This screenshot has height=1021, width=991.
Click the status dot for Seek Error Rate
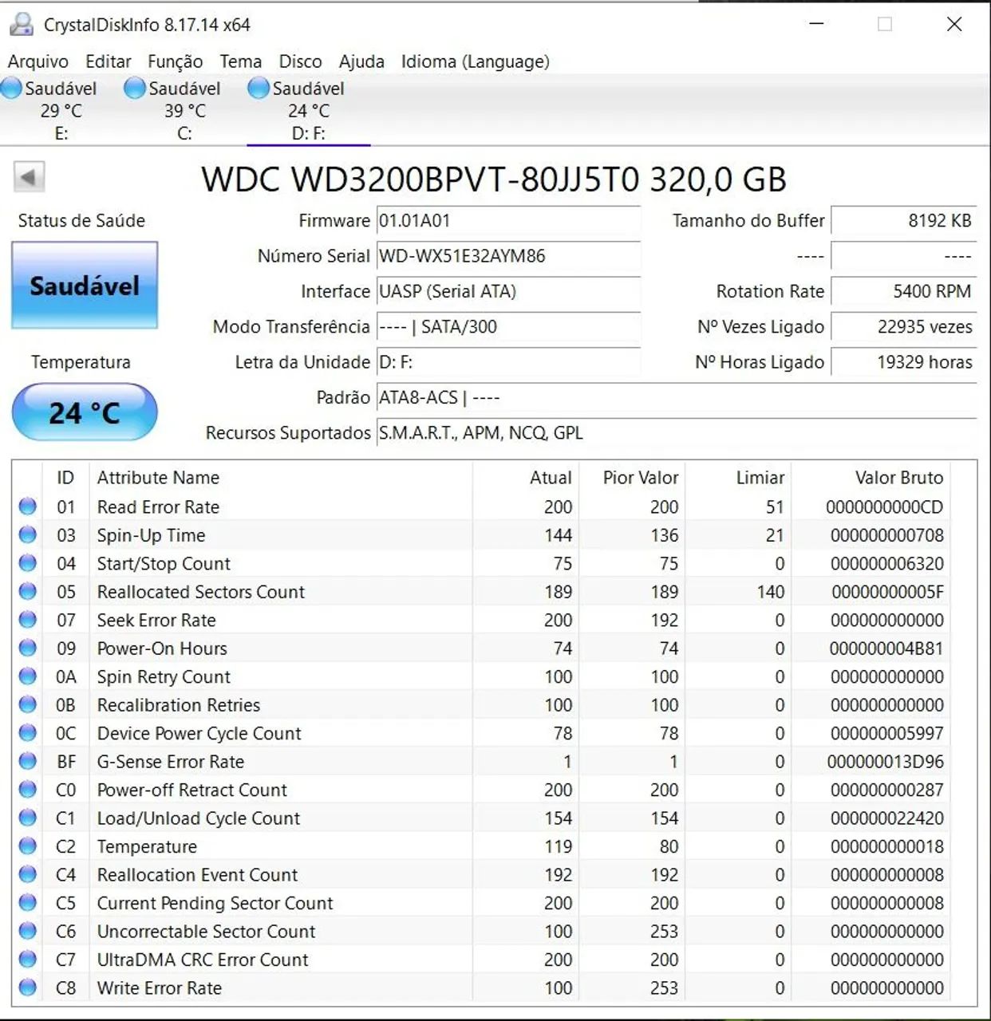(28, 620)
